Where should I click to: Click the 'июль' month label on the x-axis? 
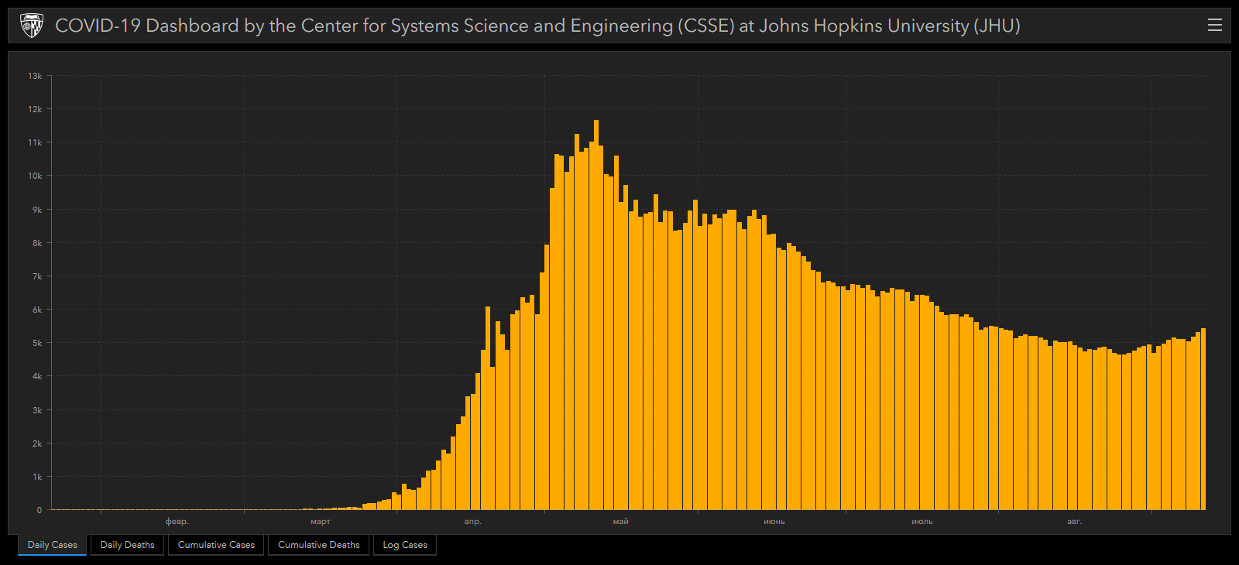922,522
